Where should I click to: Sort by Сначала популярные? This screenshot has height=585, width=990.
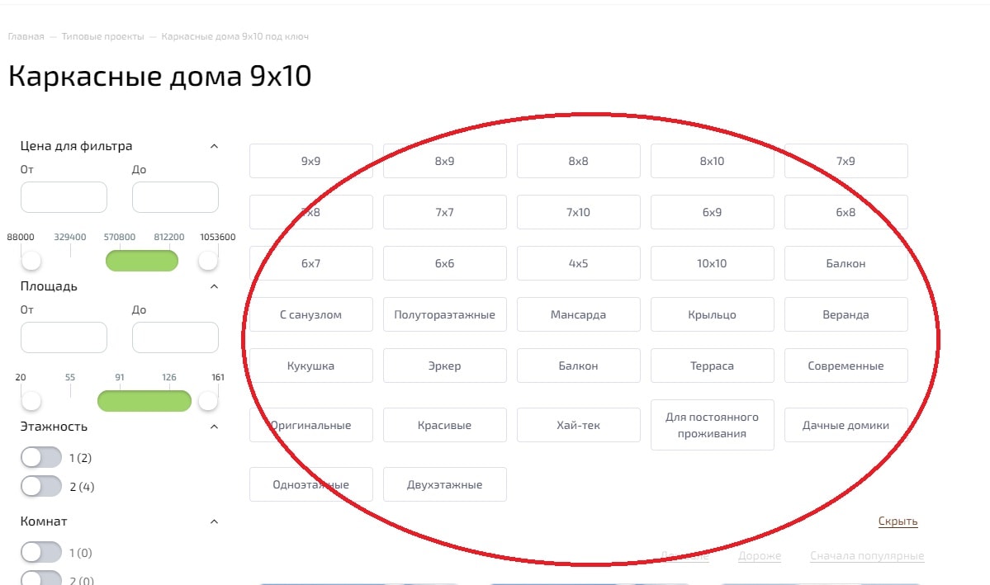tap(867, 556)
